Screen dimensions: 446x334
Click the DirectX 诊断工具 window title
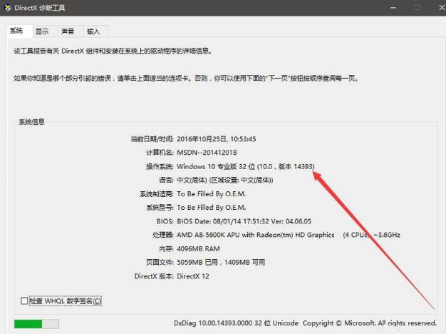tap(40, 8)
